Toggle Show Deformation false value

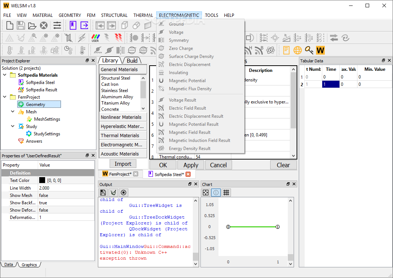66,210
